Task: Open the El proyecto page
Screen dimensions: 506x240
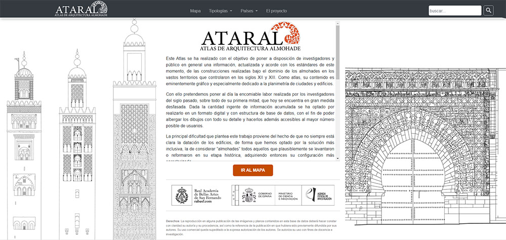Action: (x=277, y=11)
